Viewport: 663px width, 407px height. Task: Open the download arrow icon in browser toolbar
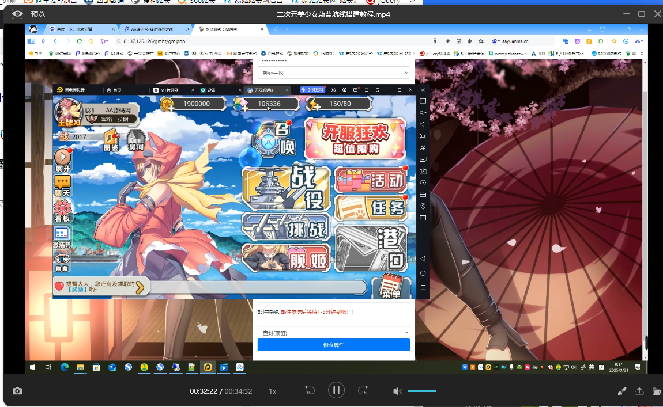click(x=626, y=41)
